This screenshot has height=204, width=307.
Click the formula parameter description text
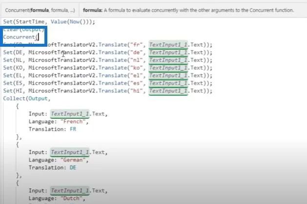(x=188, y=10)
